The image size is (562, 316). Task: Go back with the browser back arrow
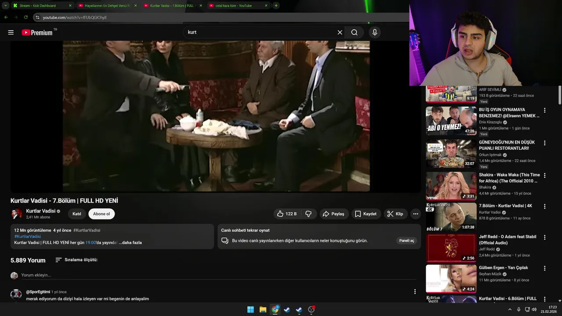(6, 17)
